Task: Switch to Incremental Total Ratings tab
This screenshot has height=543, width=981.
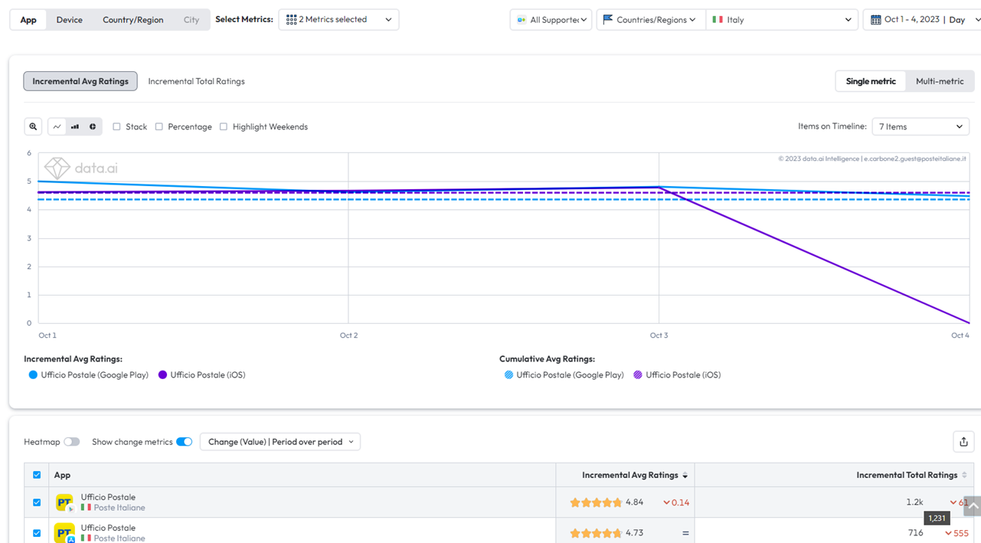Action: click(x=196, y=81)
